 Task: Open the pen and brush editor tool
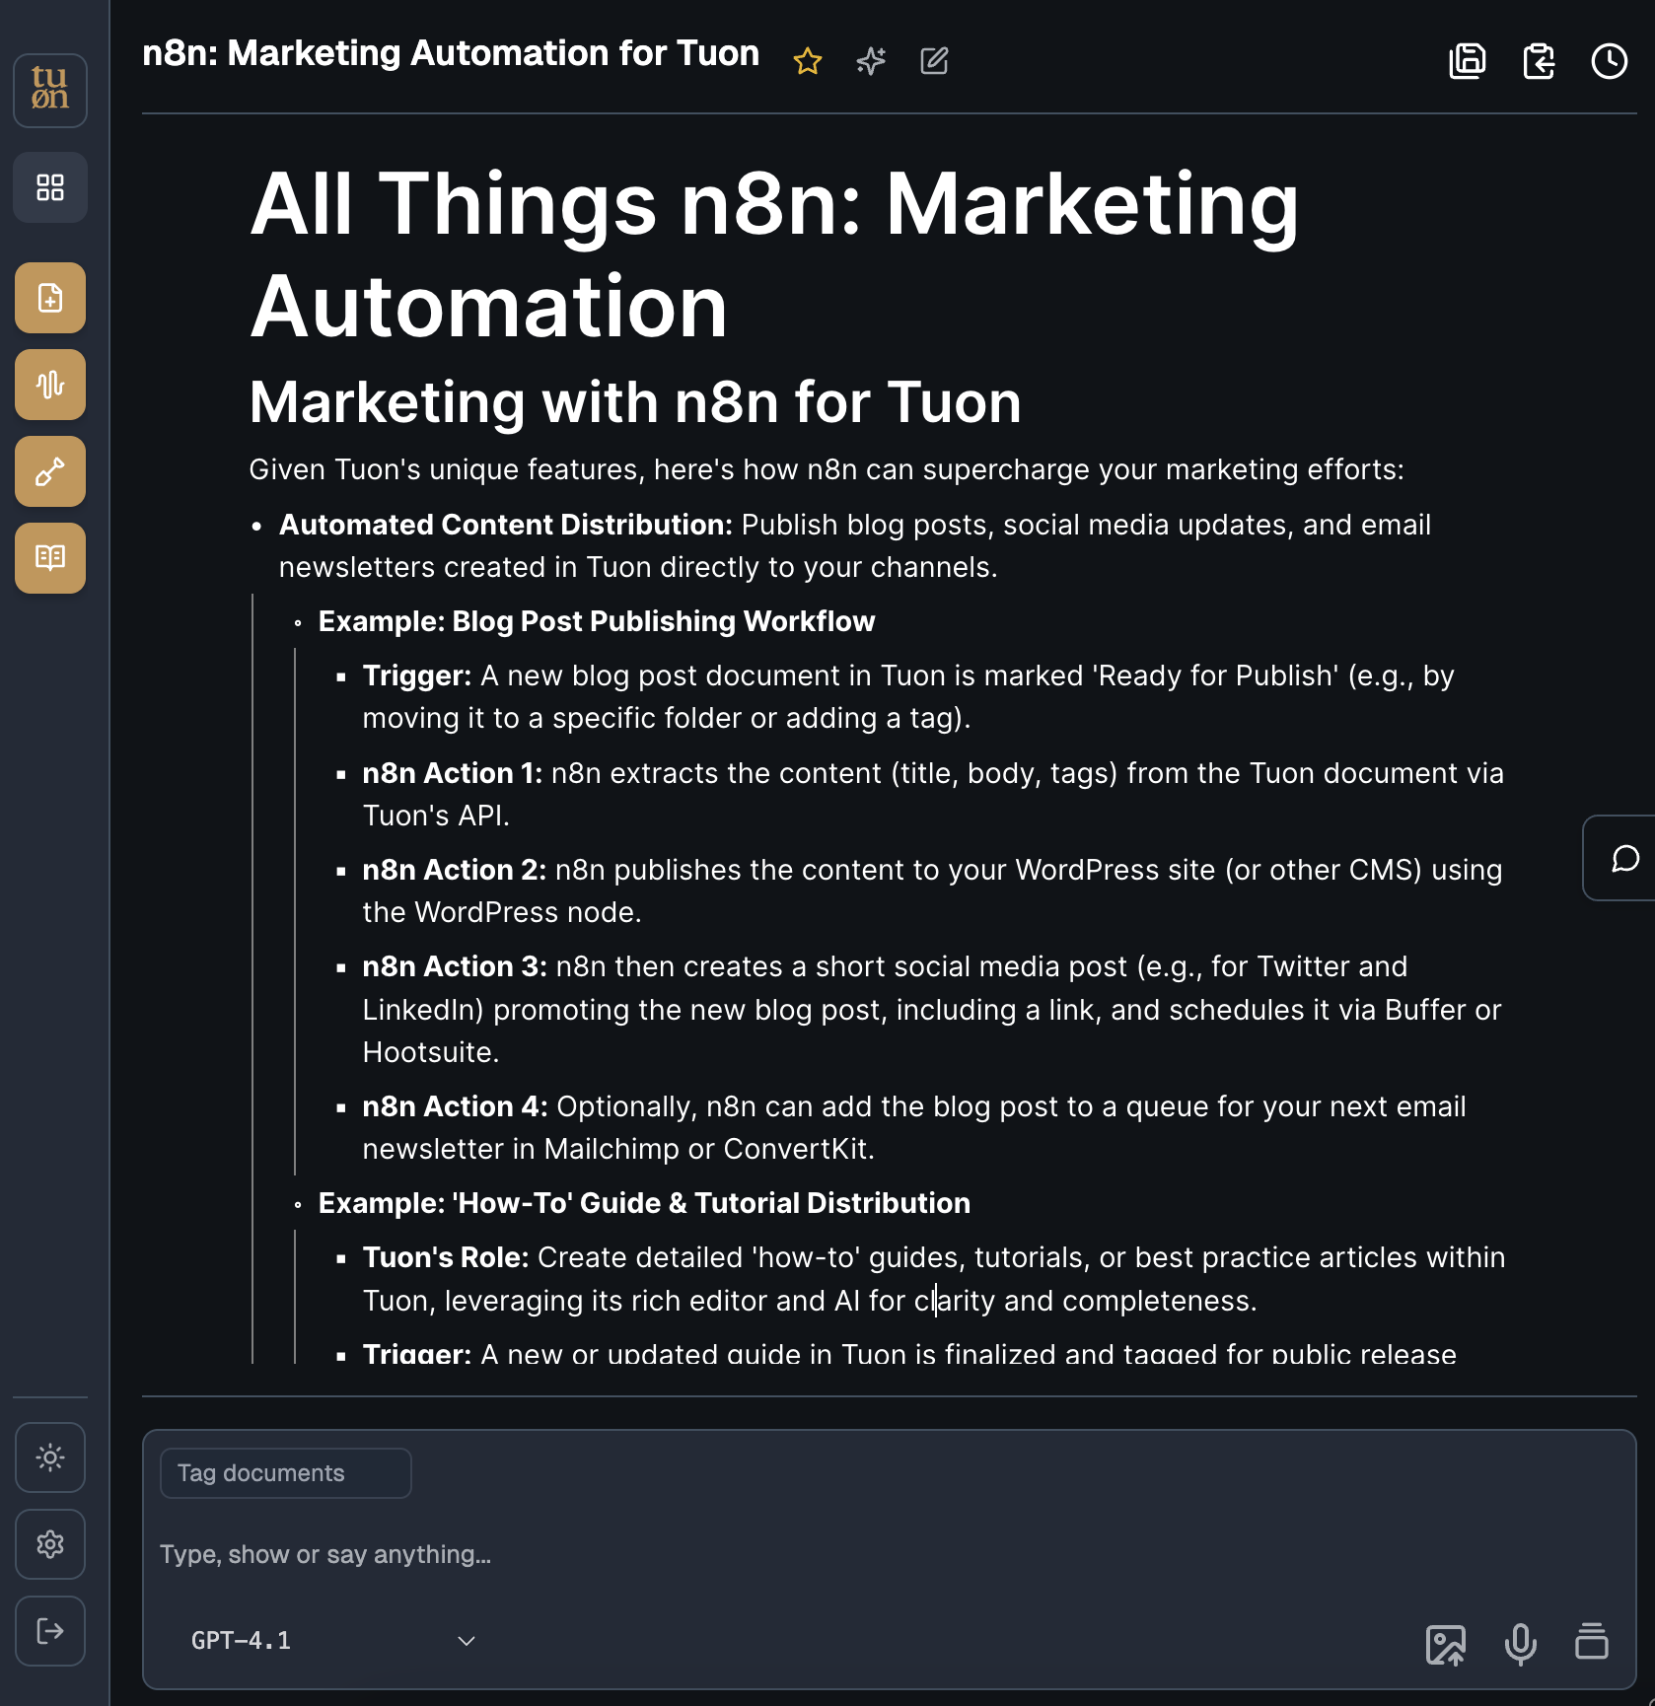(50, 471)
